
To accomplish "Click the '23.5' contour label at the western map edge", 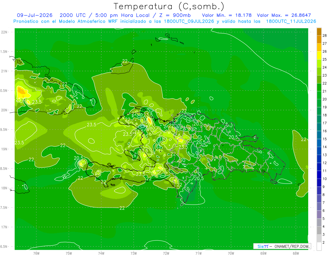I will [19, 143].
